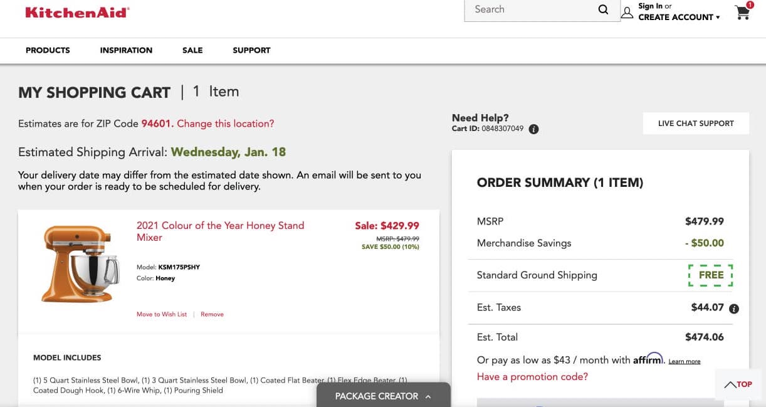Screen dimensions: 766x407
Task: Open the Products menu
Action: click(x=48, y=50)
